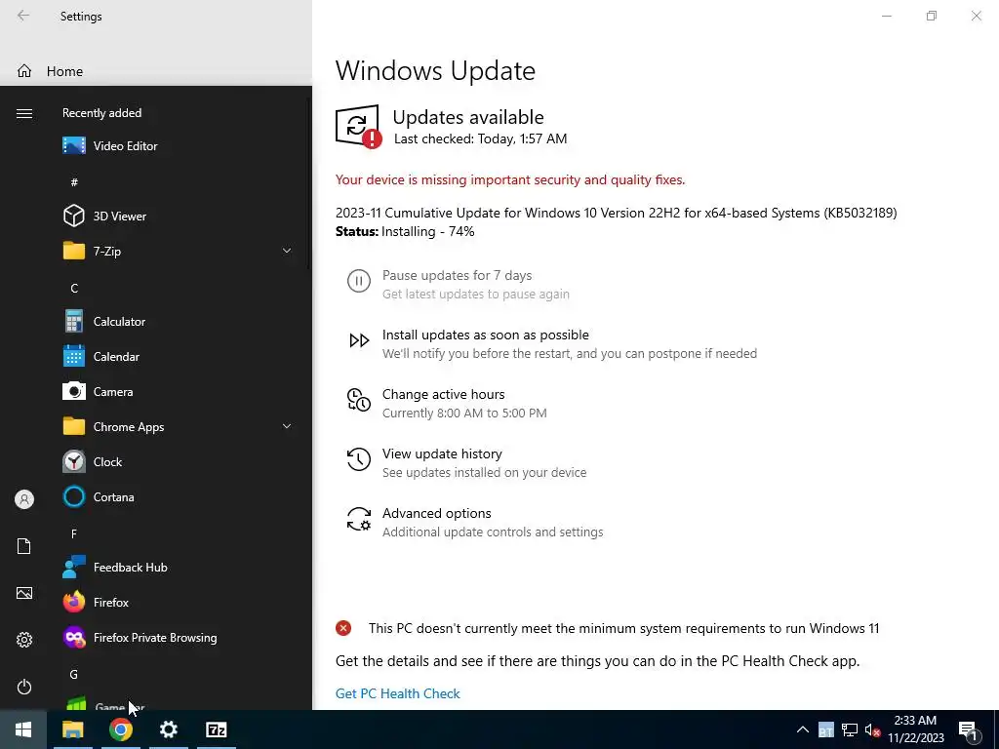
Task: Click the update history clock icon
Action: pyautogui.click(x=359, y=459)
